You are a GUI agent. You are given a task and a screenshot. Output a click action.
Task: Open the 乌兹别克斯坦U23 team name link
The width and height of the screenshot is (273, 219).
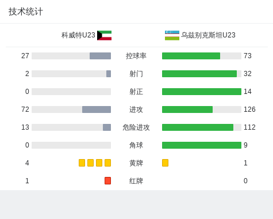[208, 35]
